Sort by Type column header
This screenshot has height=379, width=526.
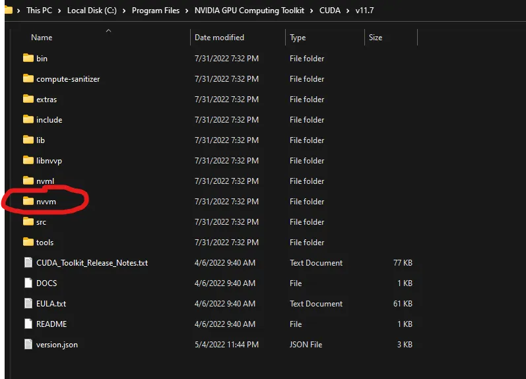tap(298, 38)
